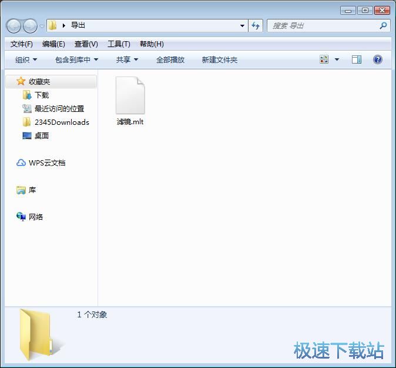Expand the view options dropdown arrow
Viewport: 396px width, 368px height.
[337, 59]
